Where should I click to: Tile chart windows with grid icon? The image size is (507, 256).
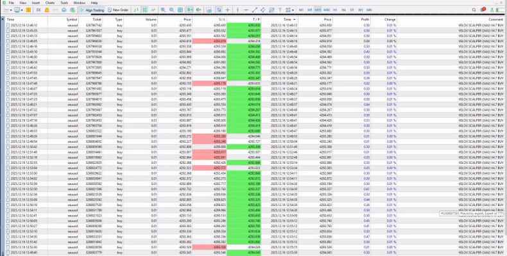[x=180, y=10]
